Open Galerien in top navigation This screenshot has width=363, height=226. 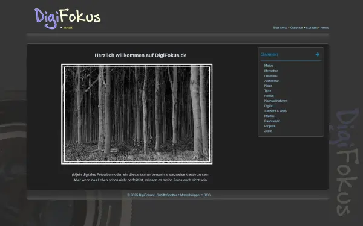[296, 28]
